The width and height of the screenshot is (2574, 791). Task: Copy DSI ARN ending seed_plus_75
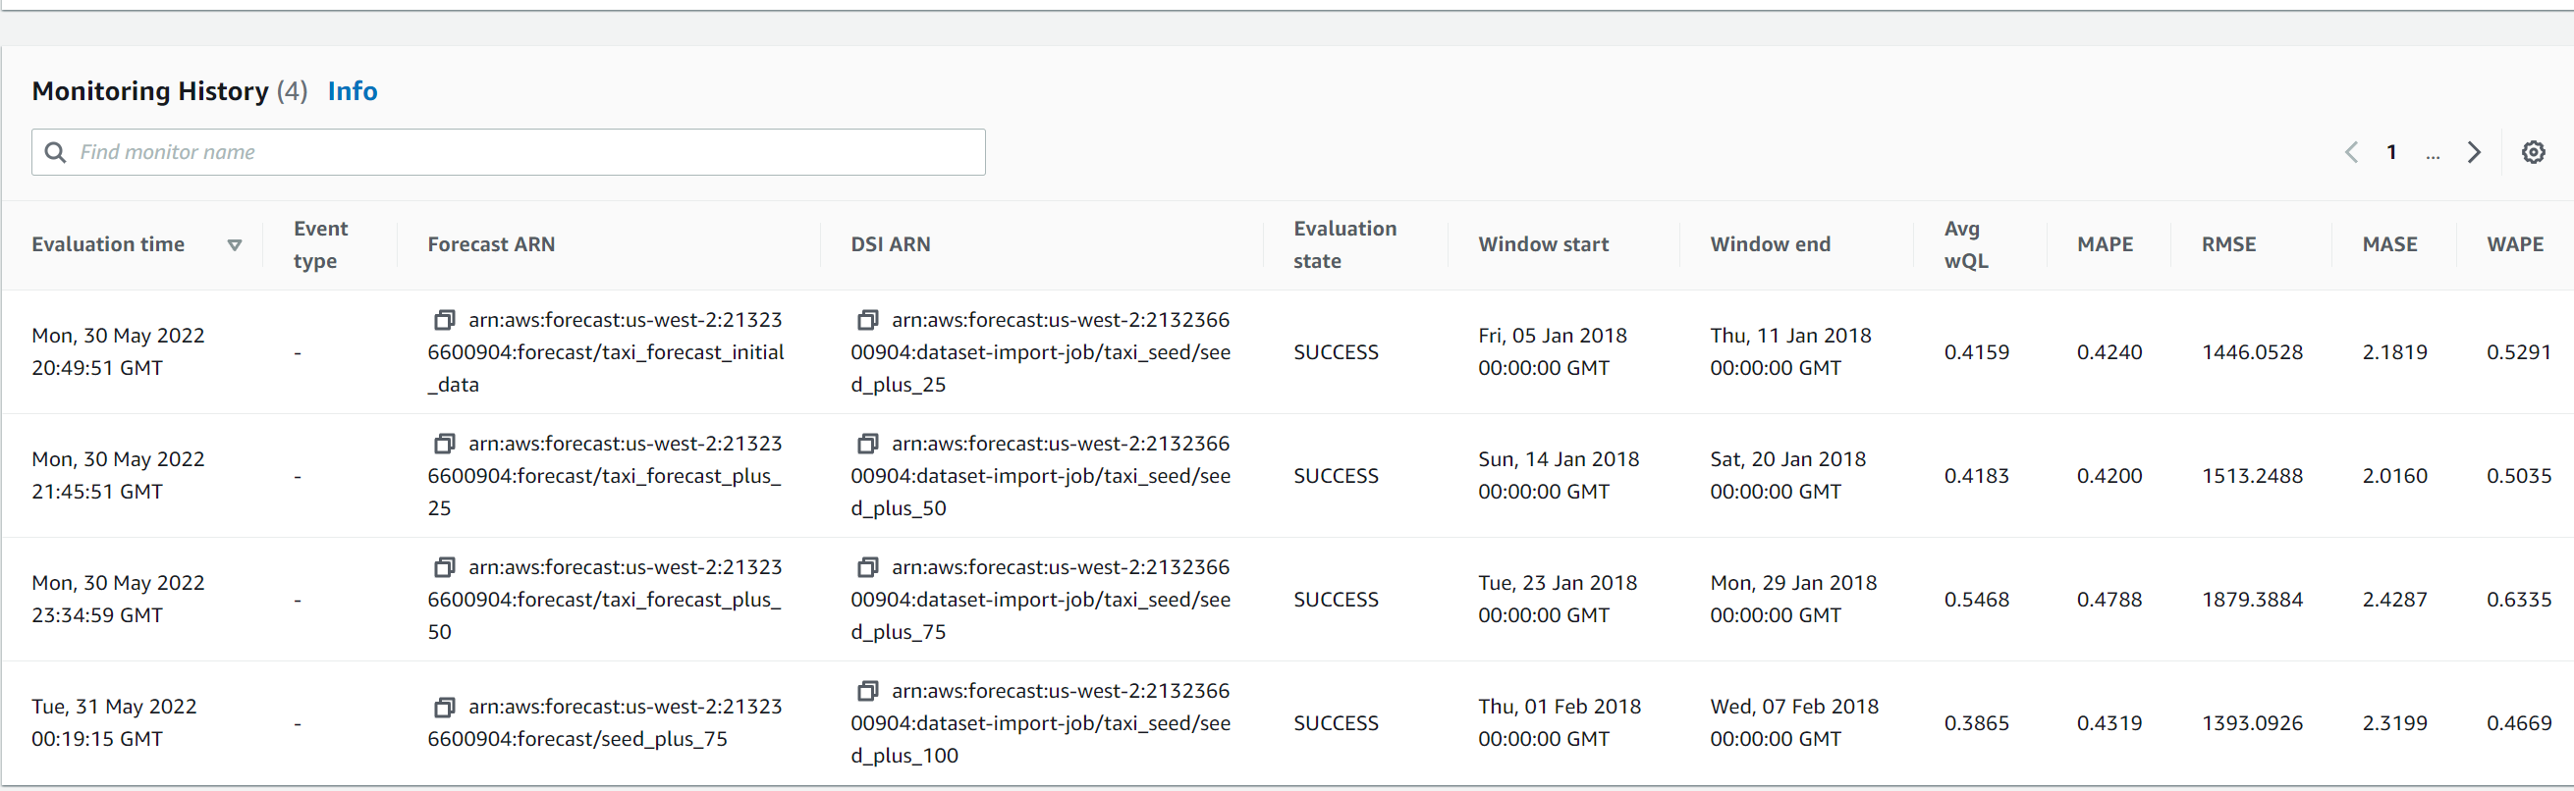tap(868, 567)
